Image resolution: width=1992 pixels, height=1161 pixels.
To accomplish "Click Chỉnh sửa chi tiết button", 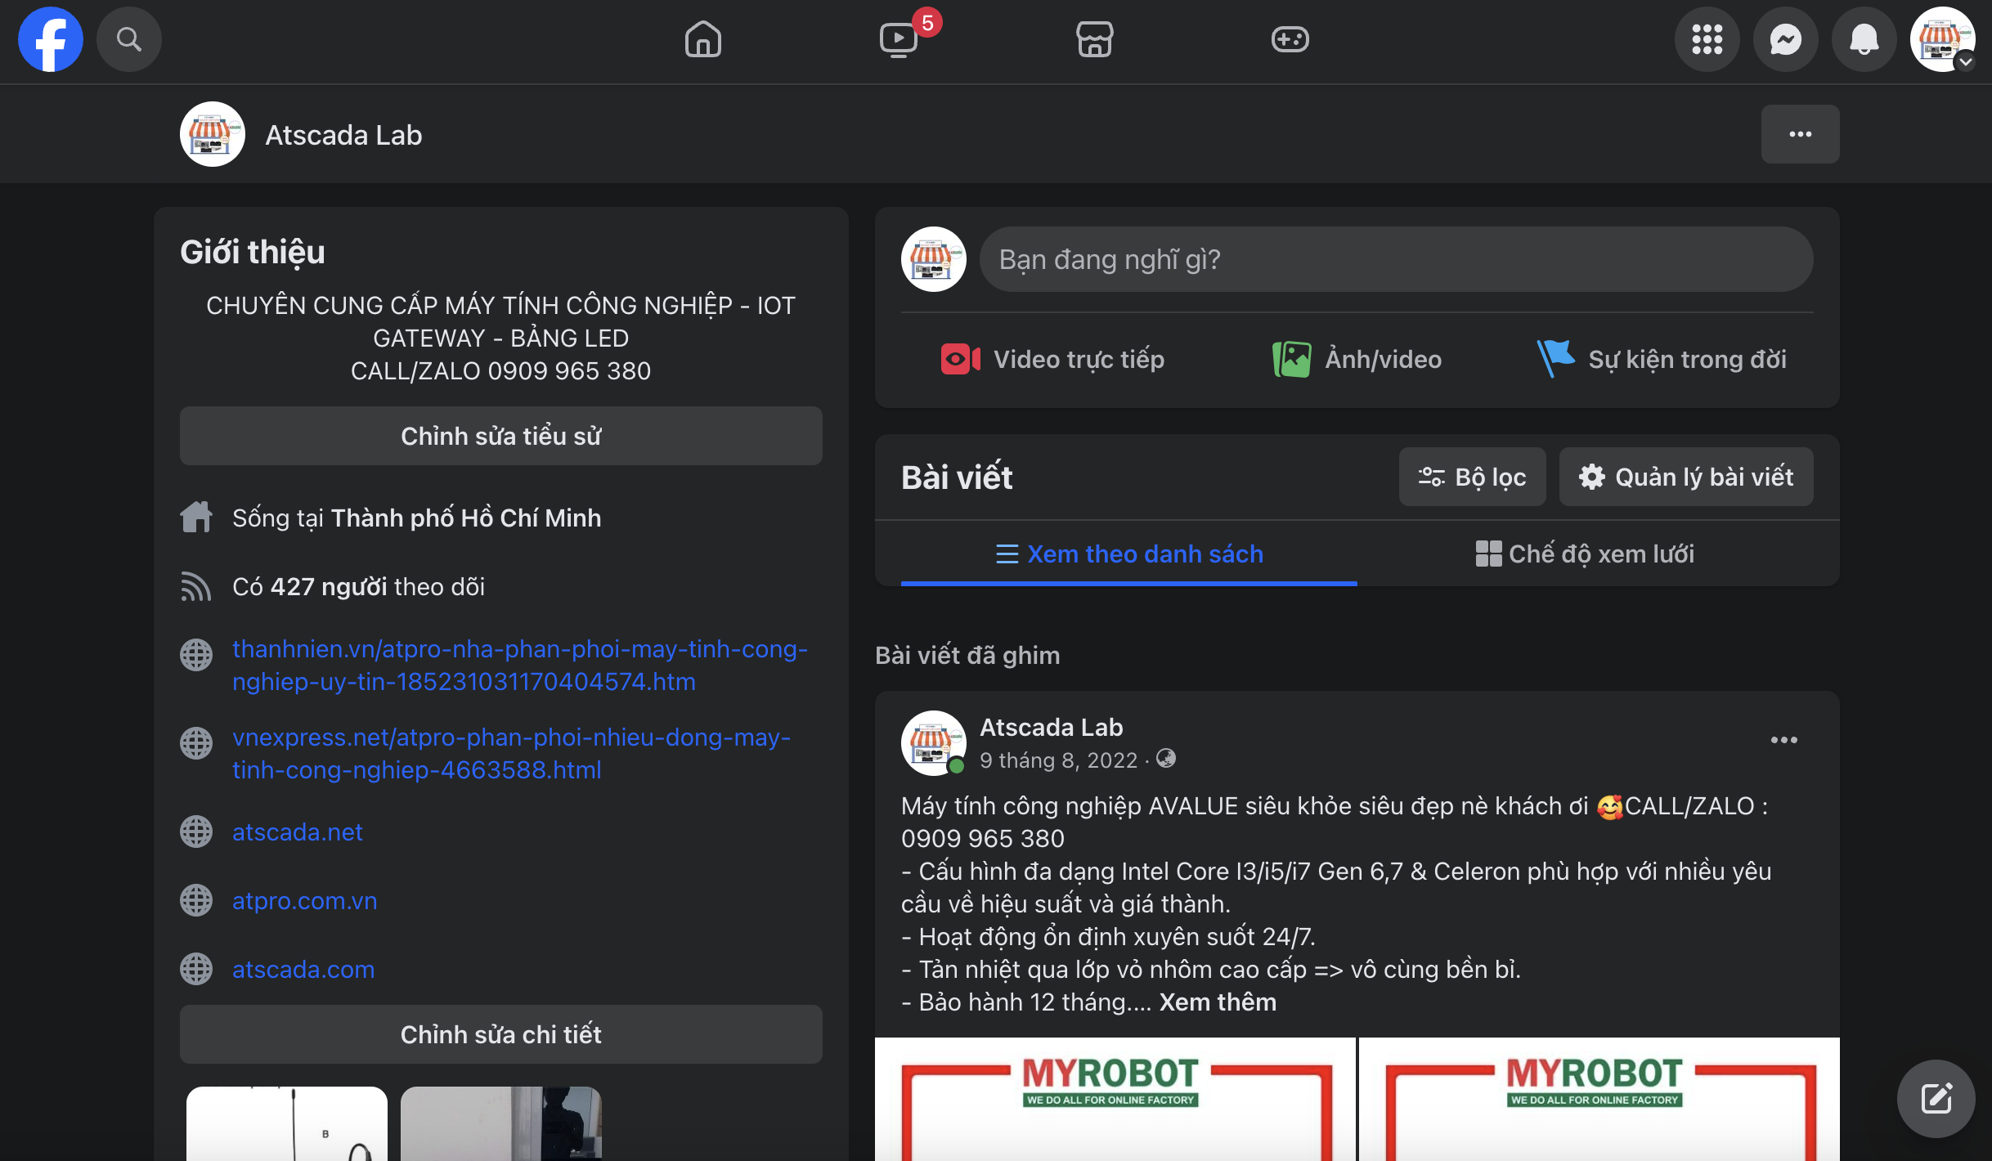I will coord(500,1034).
